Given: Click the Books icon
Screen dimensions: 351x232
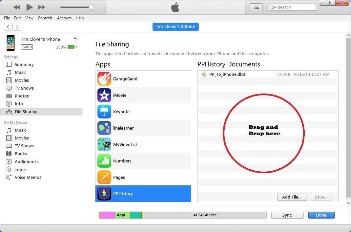Looking at the screenshot, I should coord(9,154).
